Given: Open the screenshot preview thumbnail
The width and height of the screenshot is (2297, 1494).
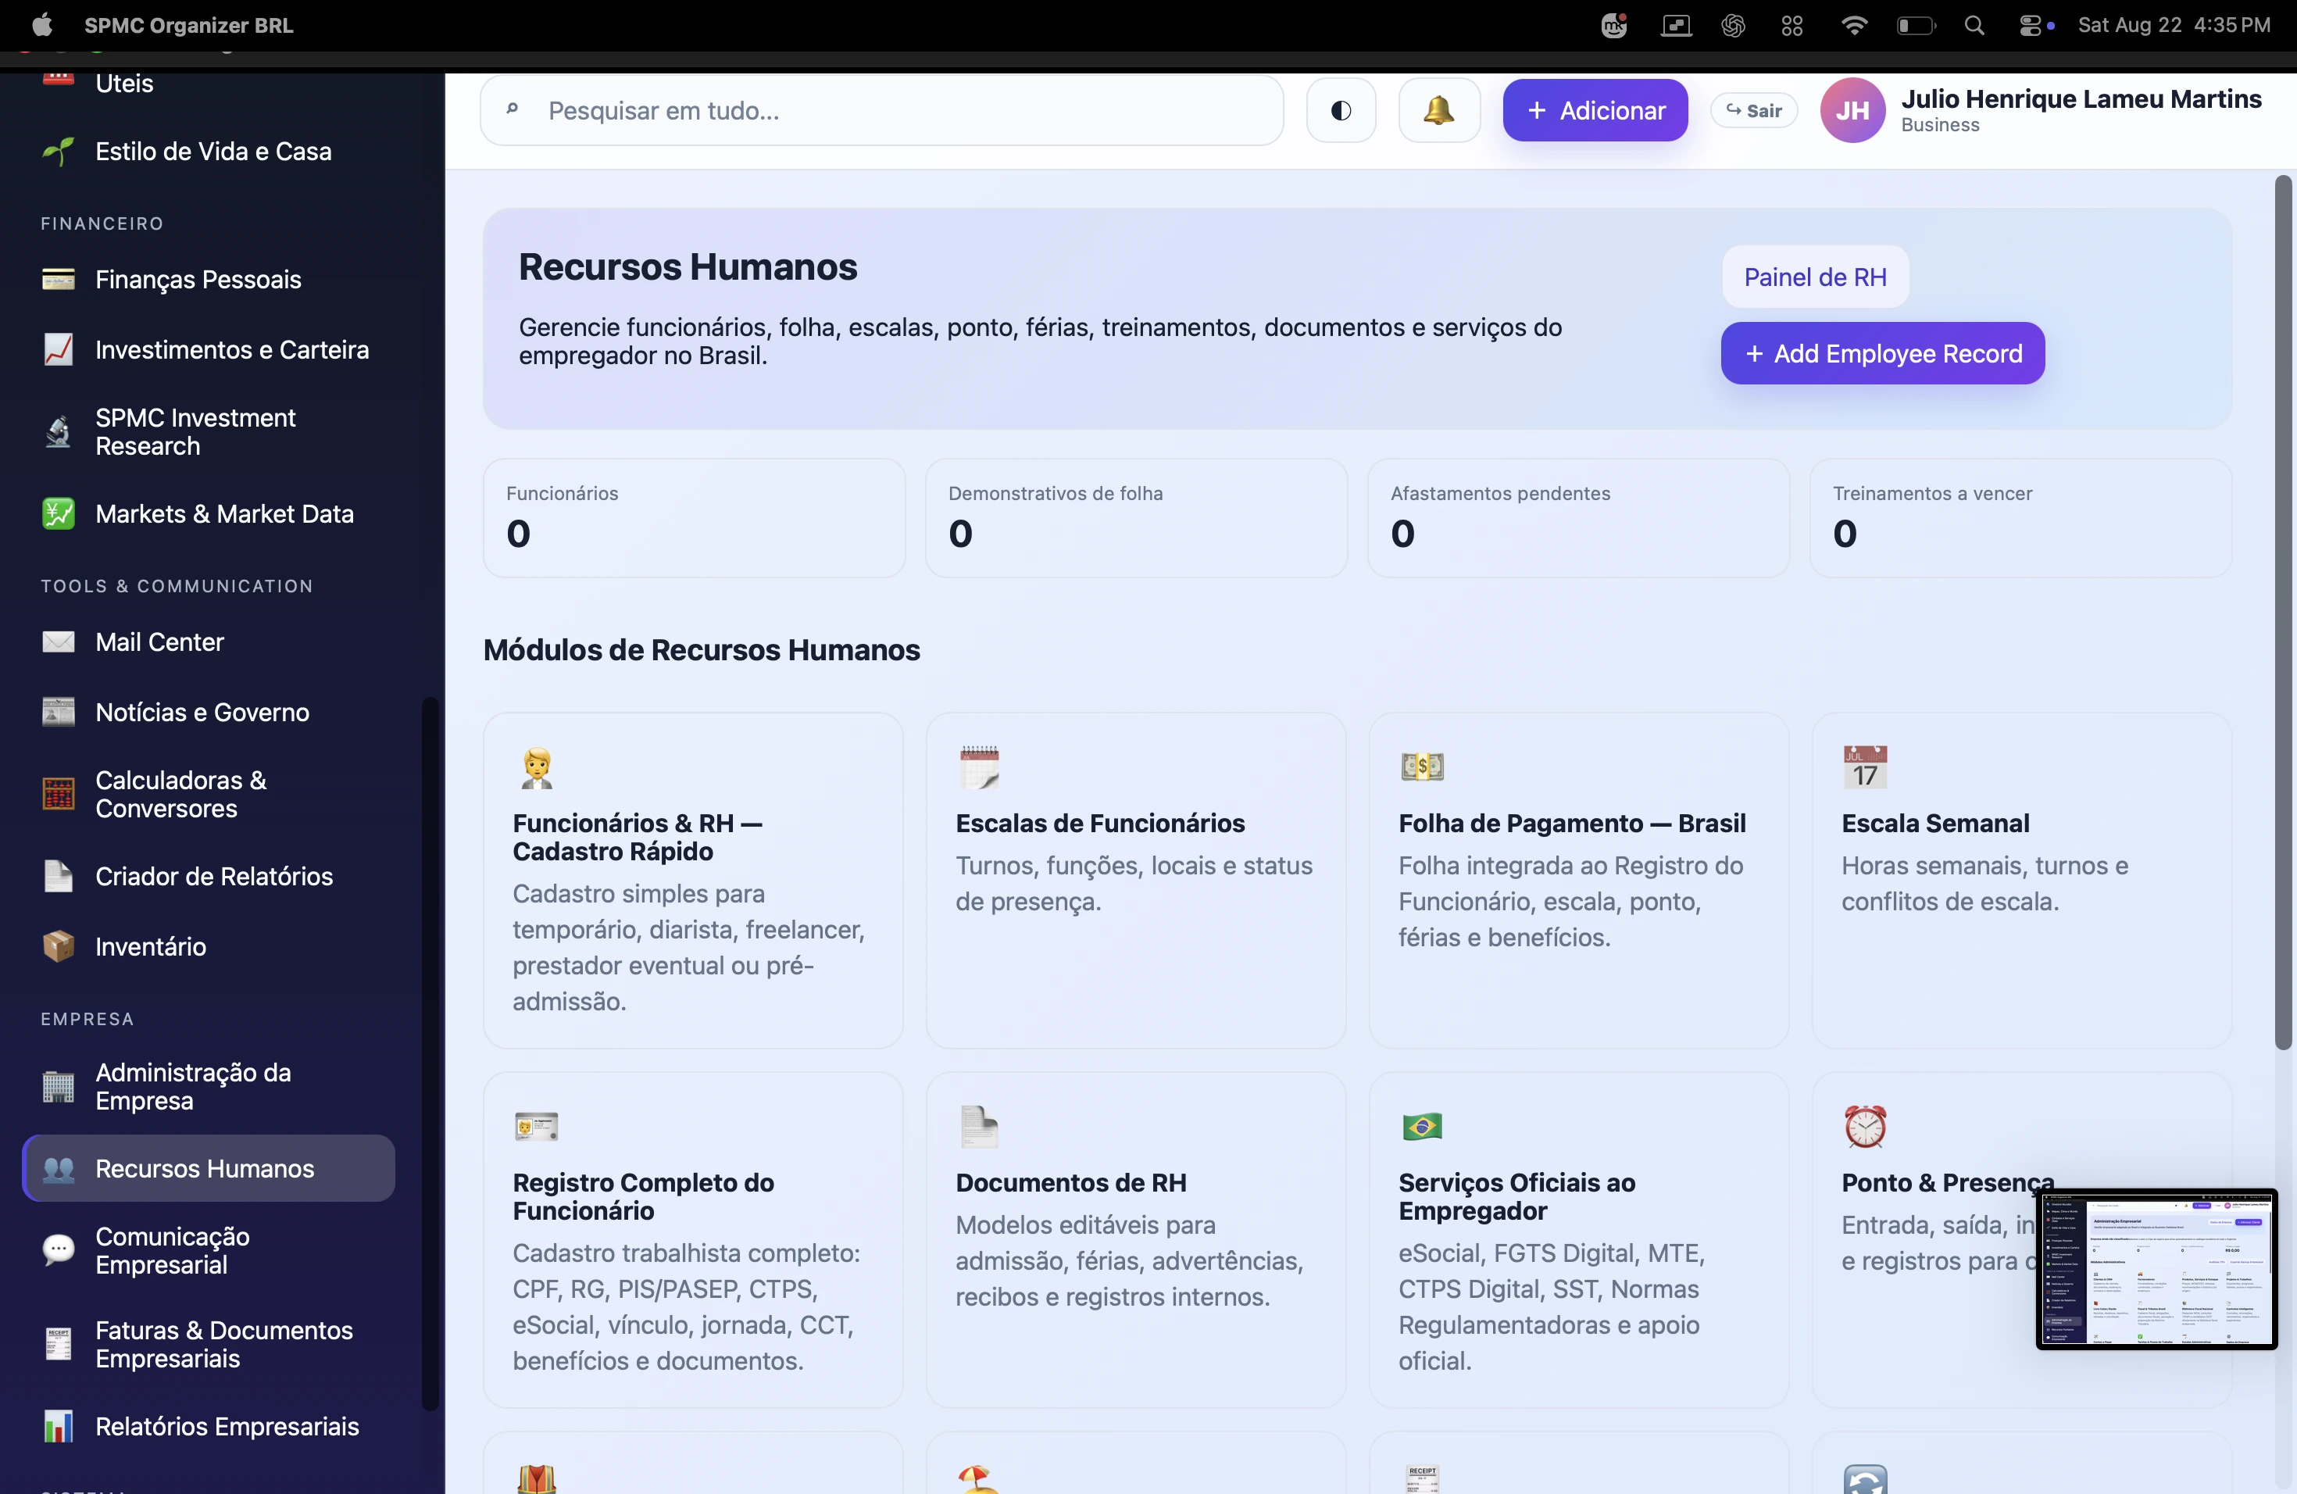Looking at the screenshot, I should point(2156,1269).
